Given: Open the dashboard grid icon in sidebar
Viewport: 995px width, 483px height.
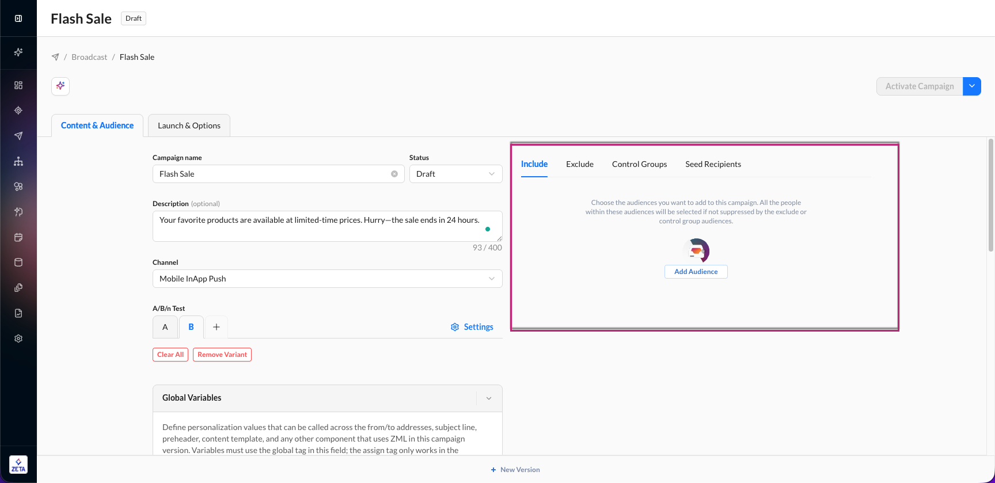Looking at the screenshot, I should pyautogui.click(x=18, y=85).
